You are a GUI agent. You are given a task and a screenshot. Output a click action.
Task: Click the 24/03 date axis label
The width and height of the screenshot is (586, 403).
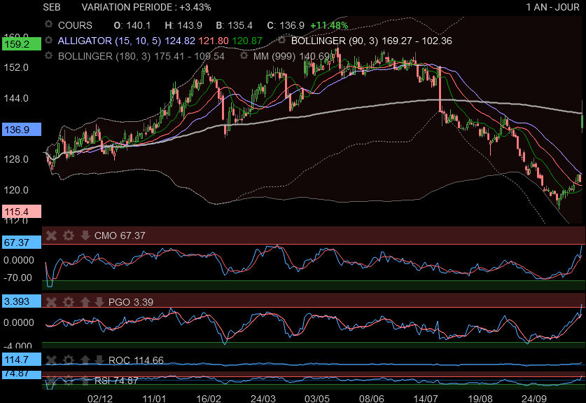click(263, 398)
